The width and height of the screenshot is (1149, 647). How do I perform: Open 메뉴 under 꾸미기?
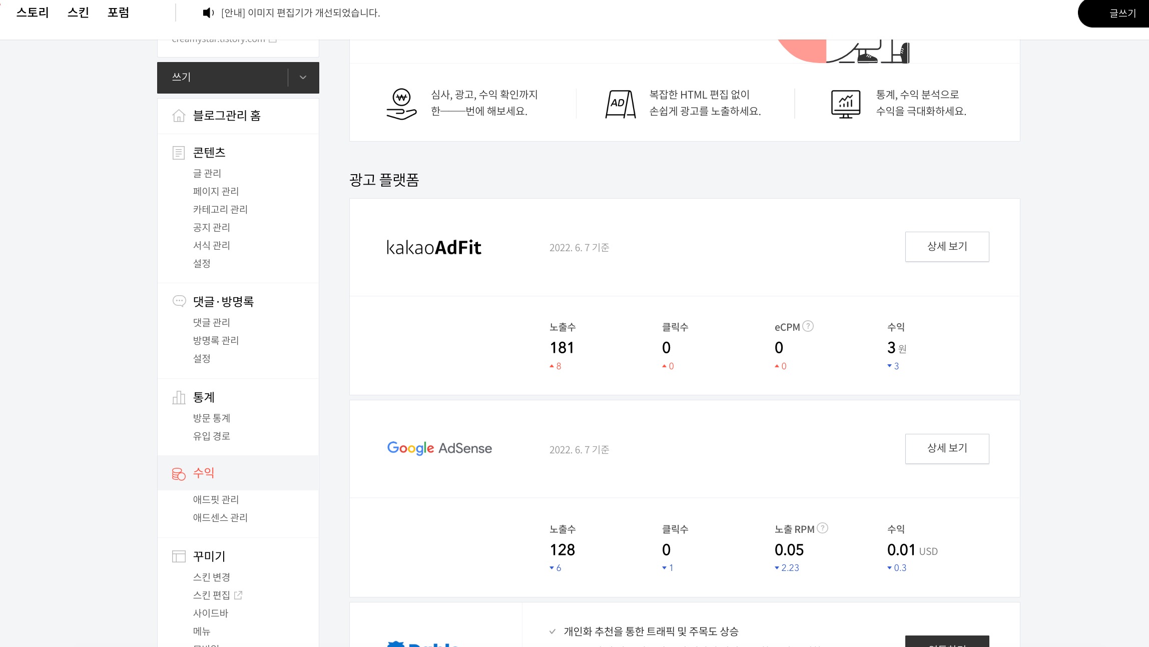[202, 631]
